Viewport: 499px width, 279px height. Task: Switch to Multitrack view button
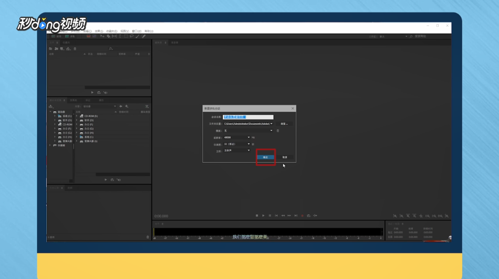pos(70,36)
